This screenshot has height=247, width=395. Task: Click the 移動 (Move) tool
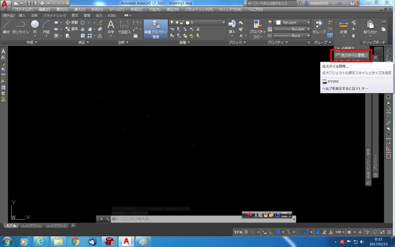click(72, 23)
